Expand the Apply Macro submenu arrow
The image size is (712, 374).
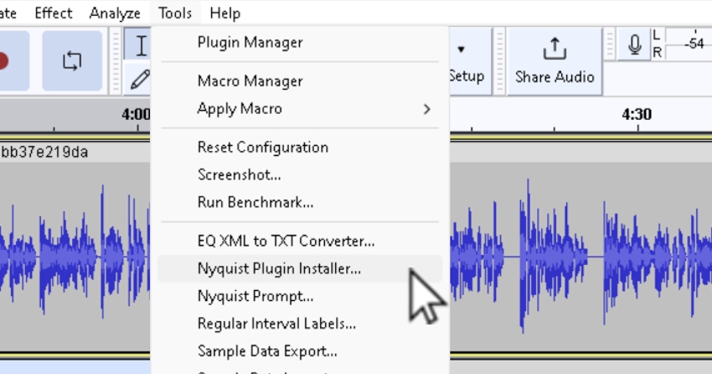point(426,109)
